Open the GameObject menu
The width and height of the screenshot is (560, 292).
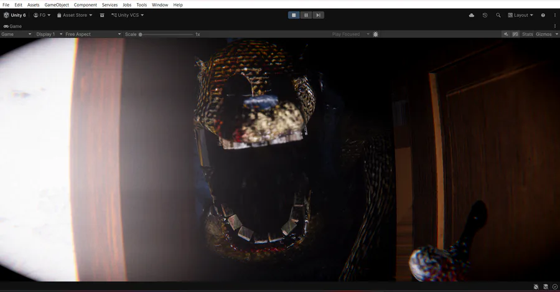click(57, 4)
